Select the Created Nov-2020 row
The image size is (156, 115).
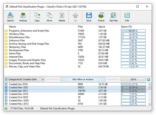76,101
